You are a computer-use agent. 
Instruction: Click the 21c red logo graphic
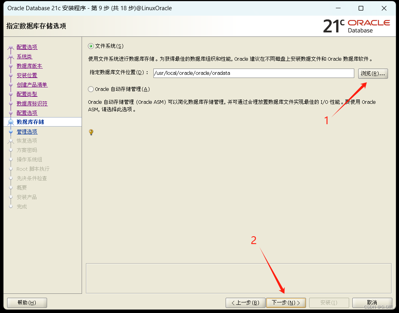335,26
